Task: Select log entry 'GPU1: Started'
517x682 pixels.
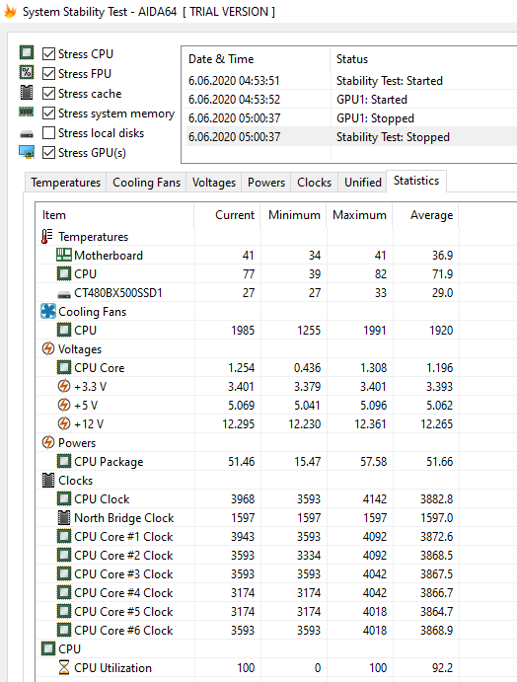Action: tap(349, 99)
